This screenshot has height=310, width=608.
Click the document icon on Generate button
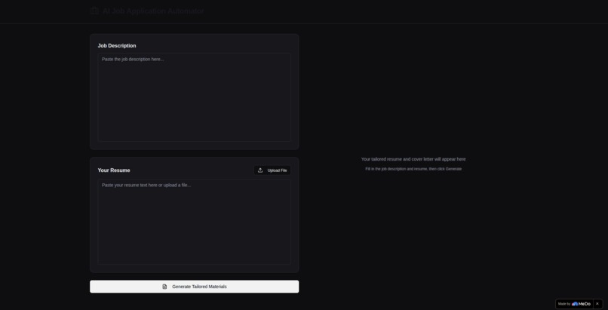point(164,287)
